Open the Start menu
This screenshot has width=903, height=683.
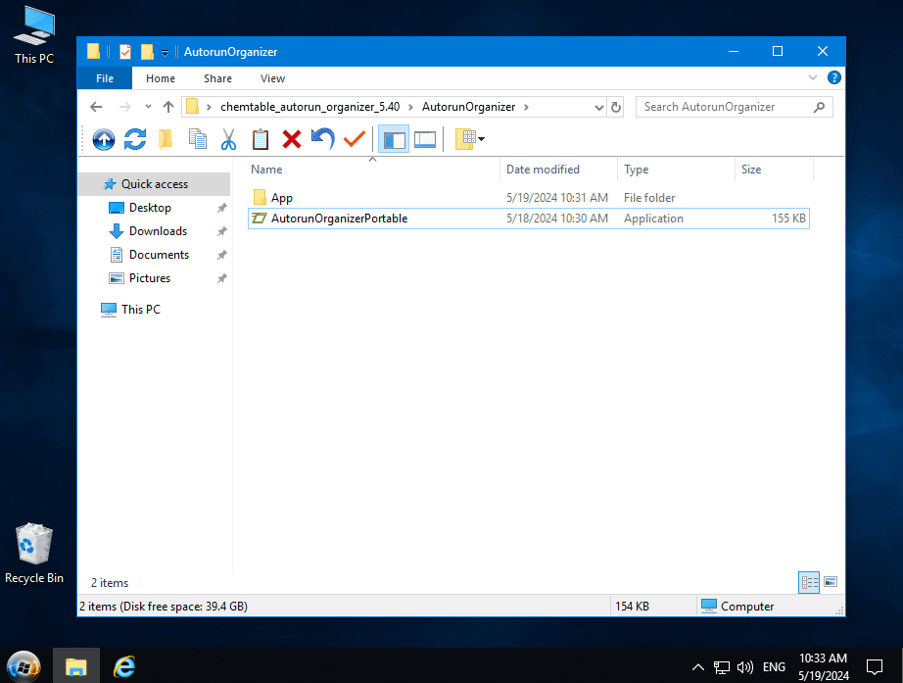[x=24, y=667]
